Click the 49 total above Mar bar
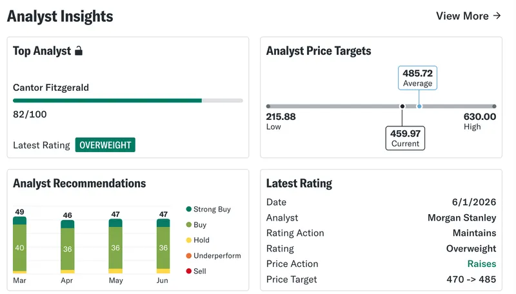 pyautogui.click(x=20, y=211)
